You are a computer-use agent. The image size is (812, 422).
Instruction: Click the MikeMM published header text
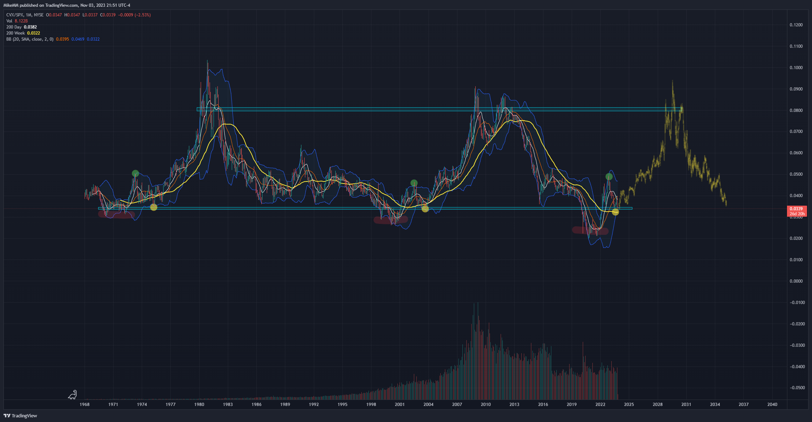(67, 5)
